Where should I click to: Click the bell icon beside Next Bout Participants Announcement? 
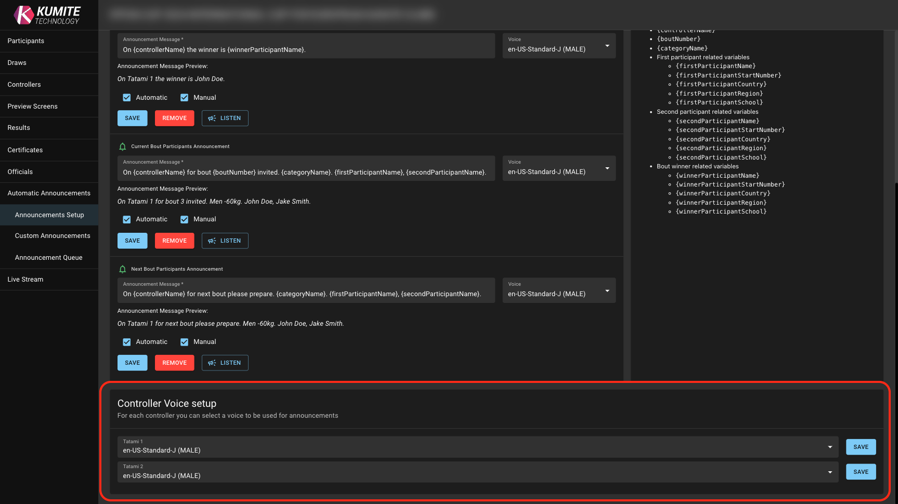coord(123,269)
